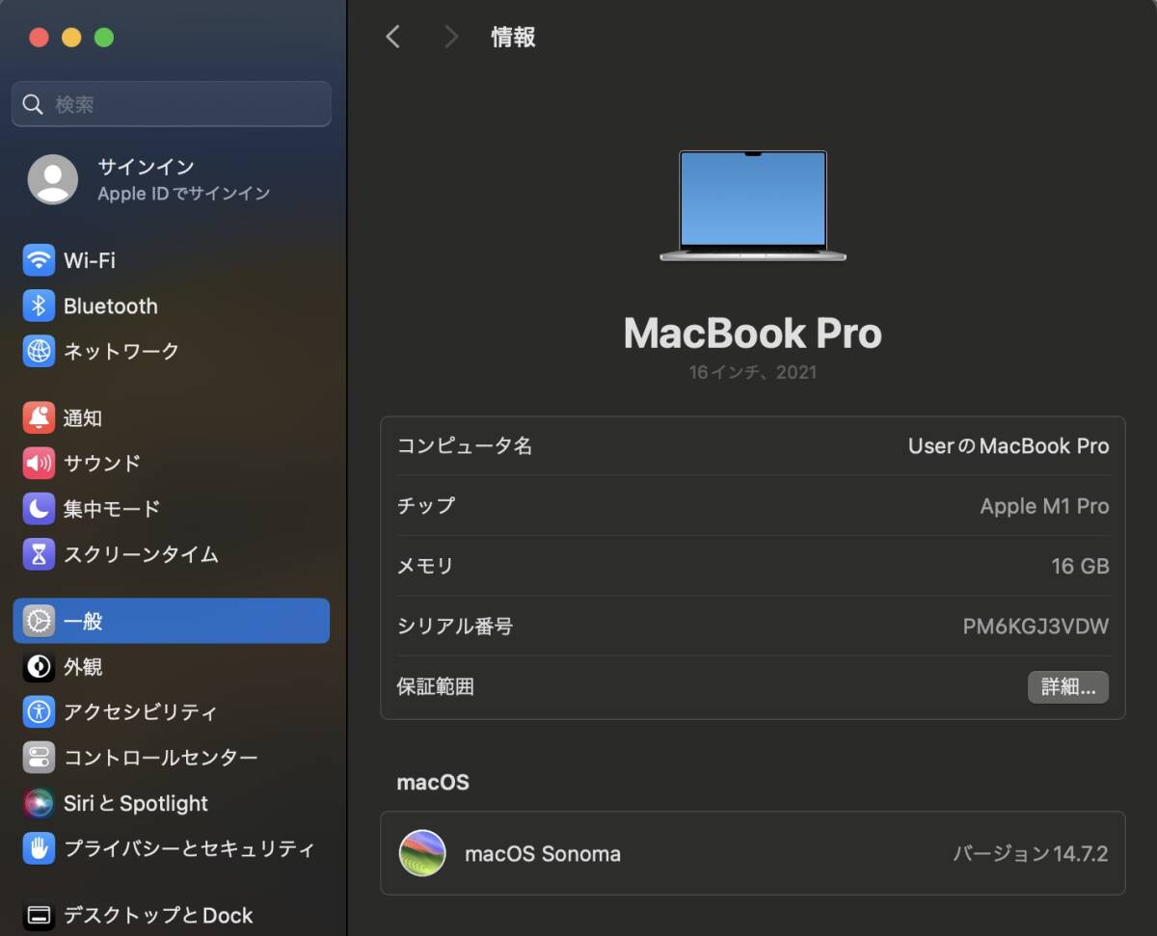The image size is (1157, 936).
Task: Click the デスクトップと Dock icon
Action: pos(39,915)
